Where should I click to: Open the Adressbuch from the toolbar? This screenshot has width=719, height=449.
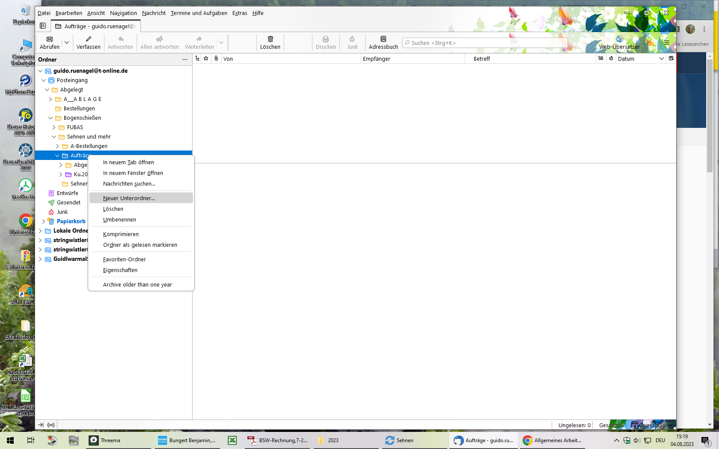tap(383, 43)
